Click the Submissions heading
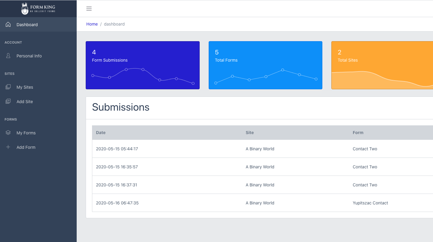Viewport: 433px width, 242px height. pos(121,107)
